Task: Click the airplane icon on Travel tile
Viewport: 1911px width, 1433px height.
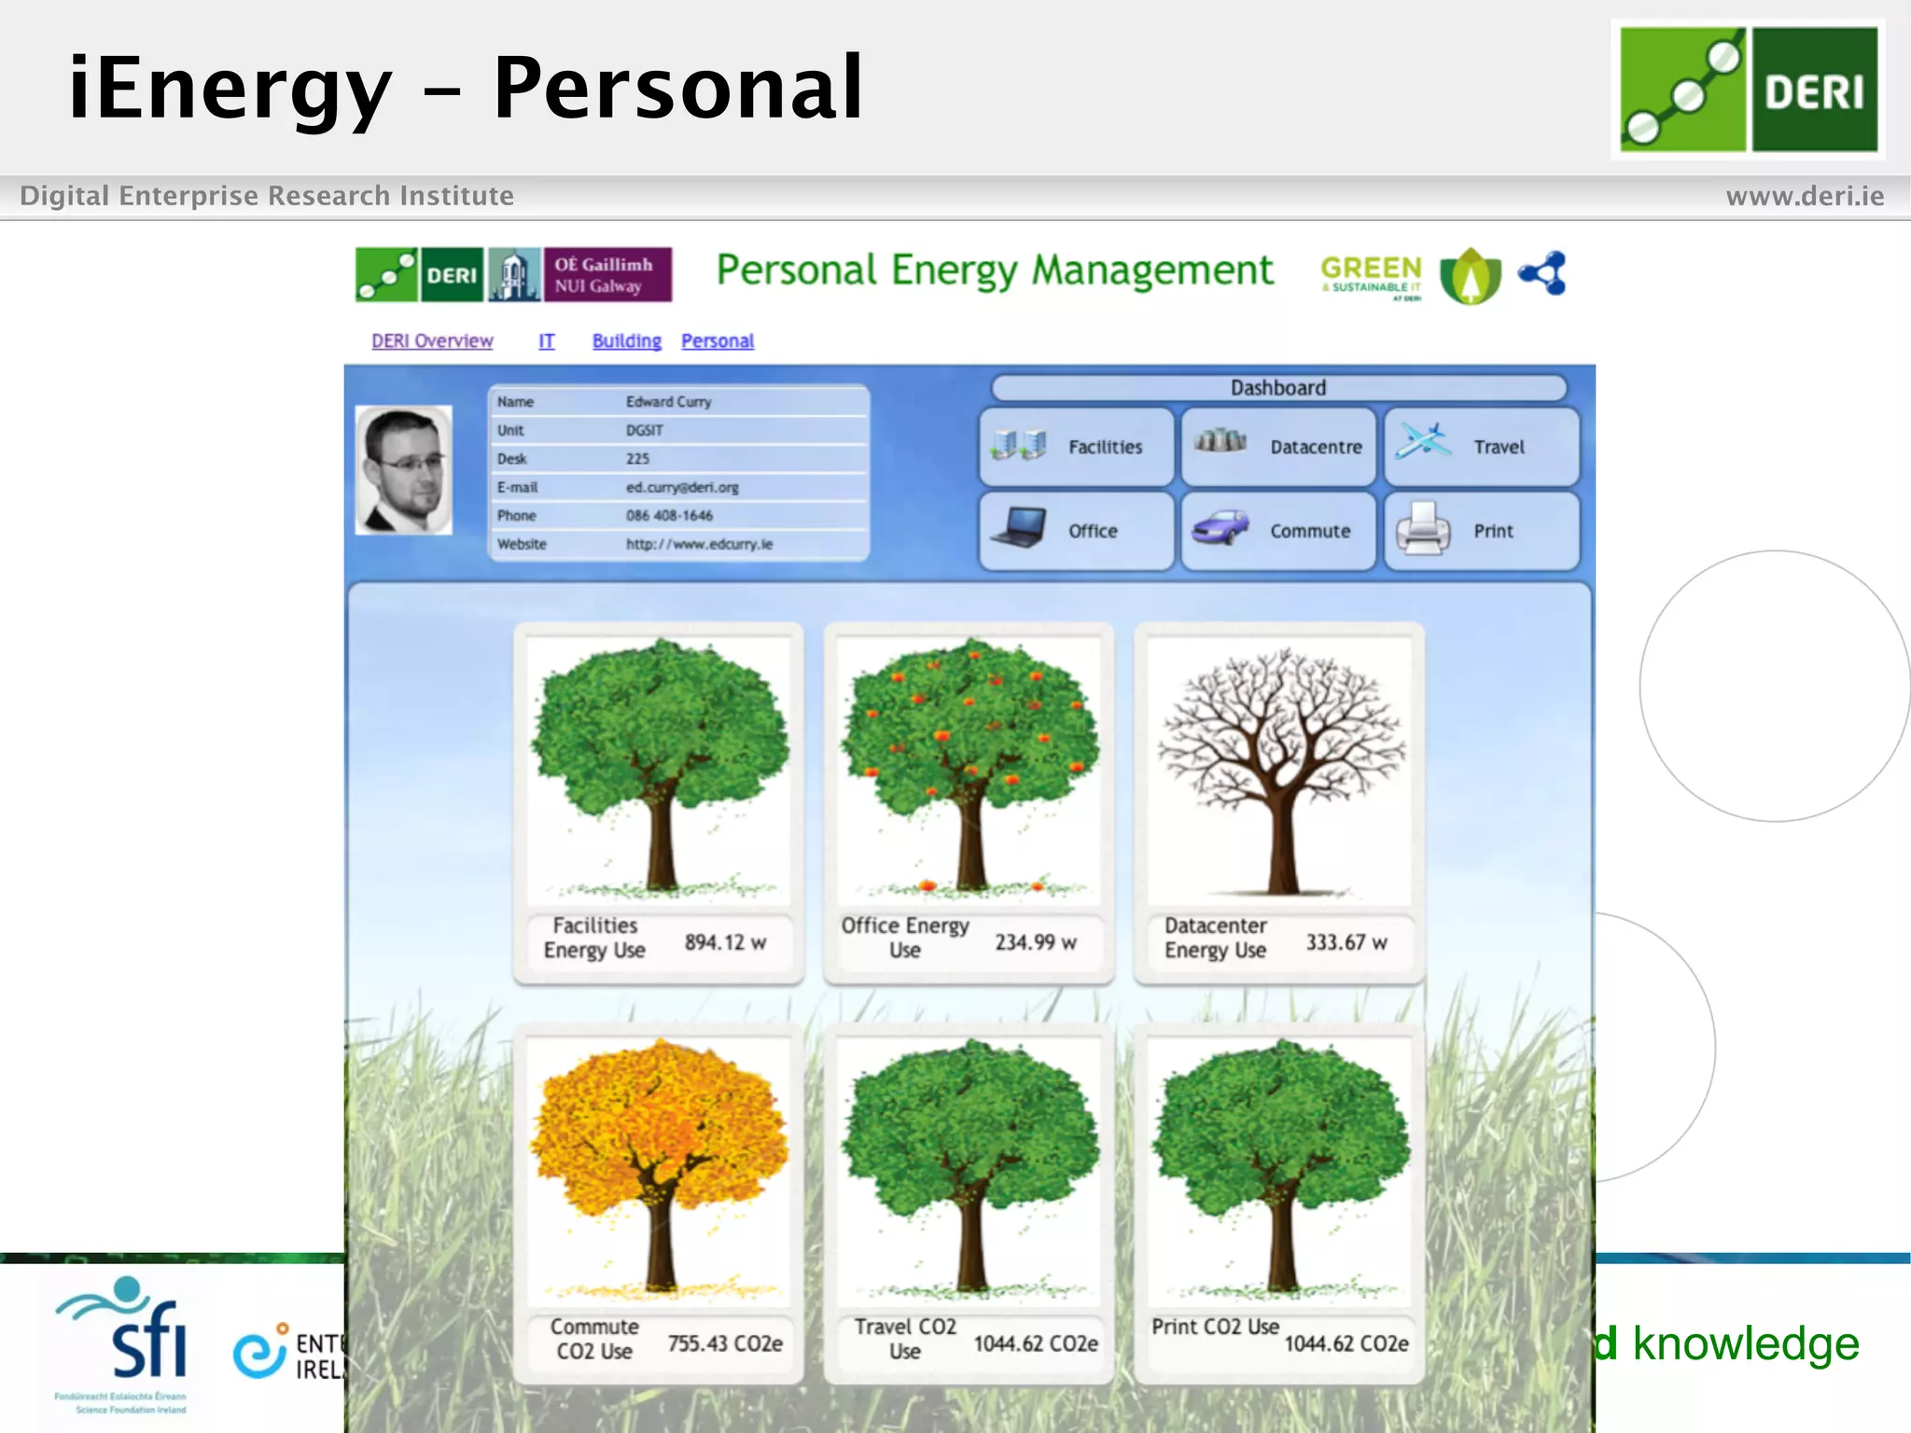Action: [1423, 440]
